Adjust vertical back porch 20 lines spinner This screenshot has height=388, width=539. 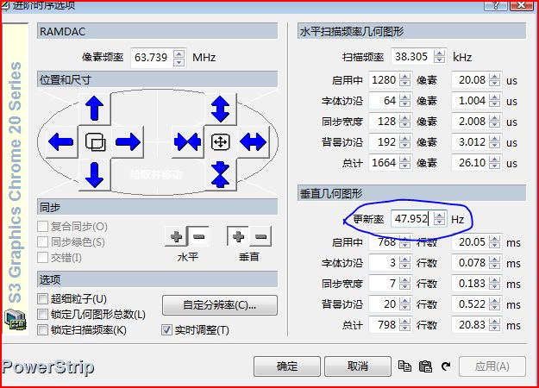405,304
